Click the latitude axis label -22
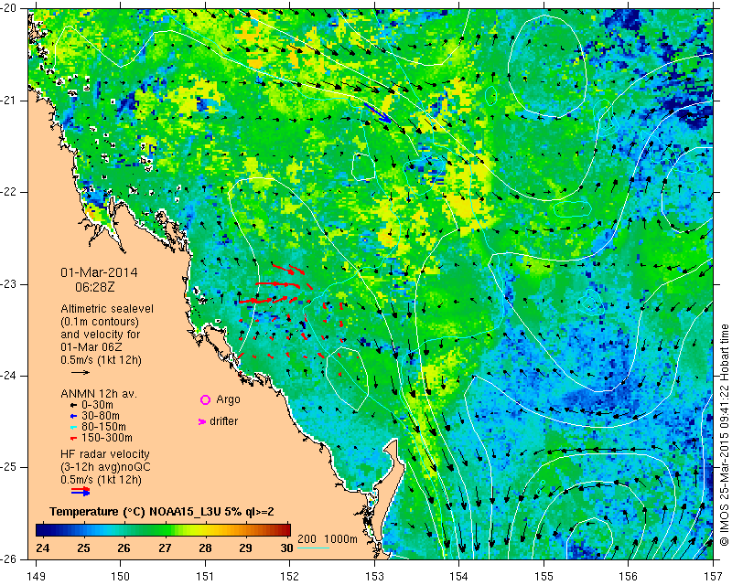Viewport: 732px width, 585px height. [x=10, y=192]
